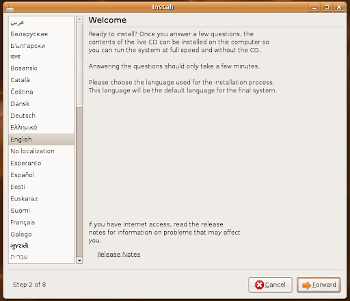Select Eesti in the language list
The height and width of the screenshot is (301, 350).
point(41,187)
